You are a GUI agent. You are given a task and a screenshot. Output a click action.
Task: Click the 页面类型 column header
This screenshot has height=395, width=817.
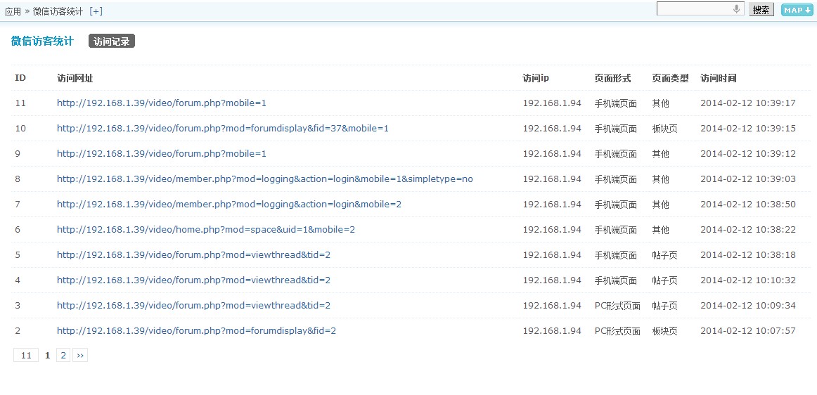[670, 78]
